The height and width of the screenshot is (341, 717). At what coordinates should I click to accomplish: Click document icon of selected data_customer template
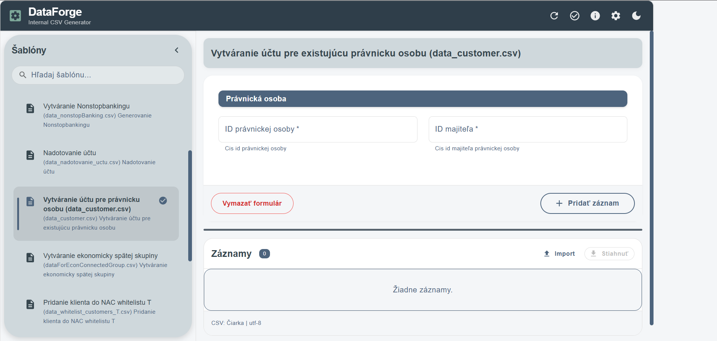pos(30,202)
